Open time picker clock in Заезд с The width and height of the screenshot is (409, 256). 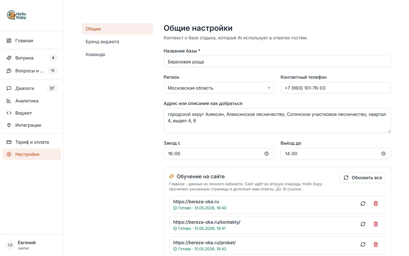coord(266,154)
